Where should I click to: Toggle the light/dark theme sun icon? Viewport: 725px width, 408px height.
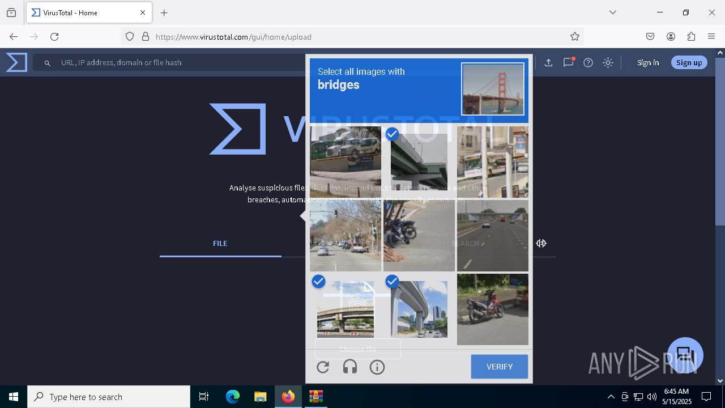[608, 63]
